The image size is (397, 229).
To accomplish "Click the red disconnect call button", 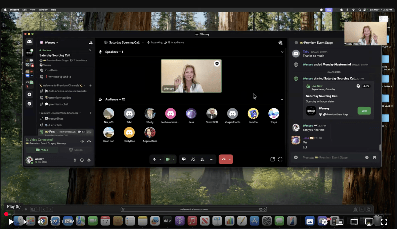I will pyautogui.click(x=224, y=159).
